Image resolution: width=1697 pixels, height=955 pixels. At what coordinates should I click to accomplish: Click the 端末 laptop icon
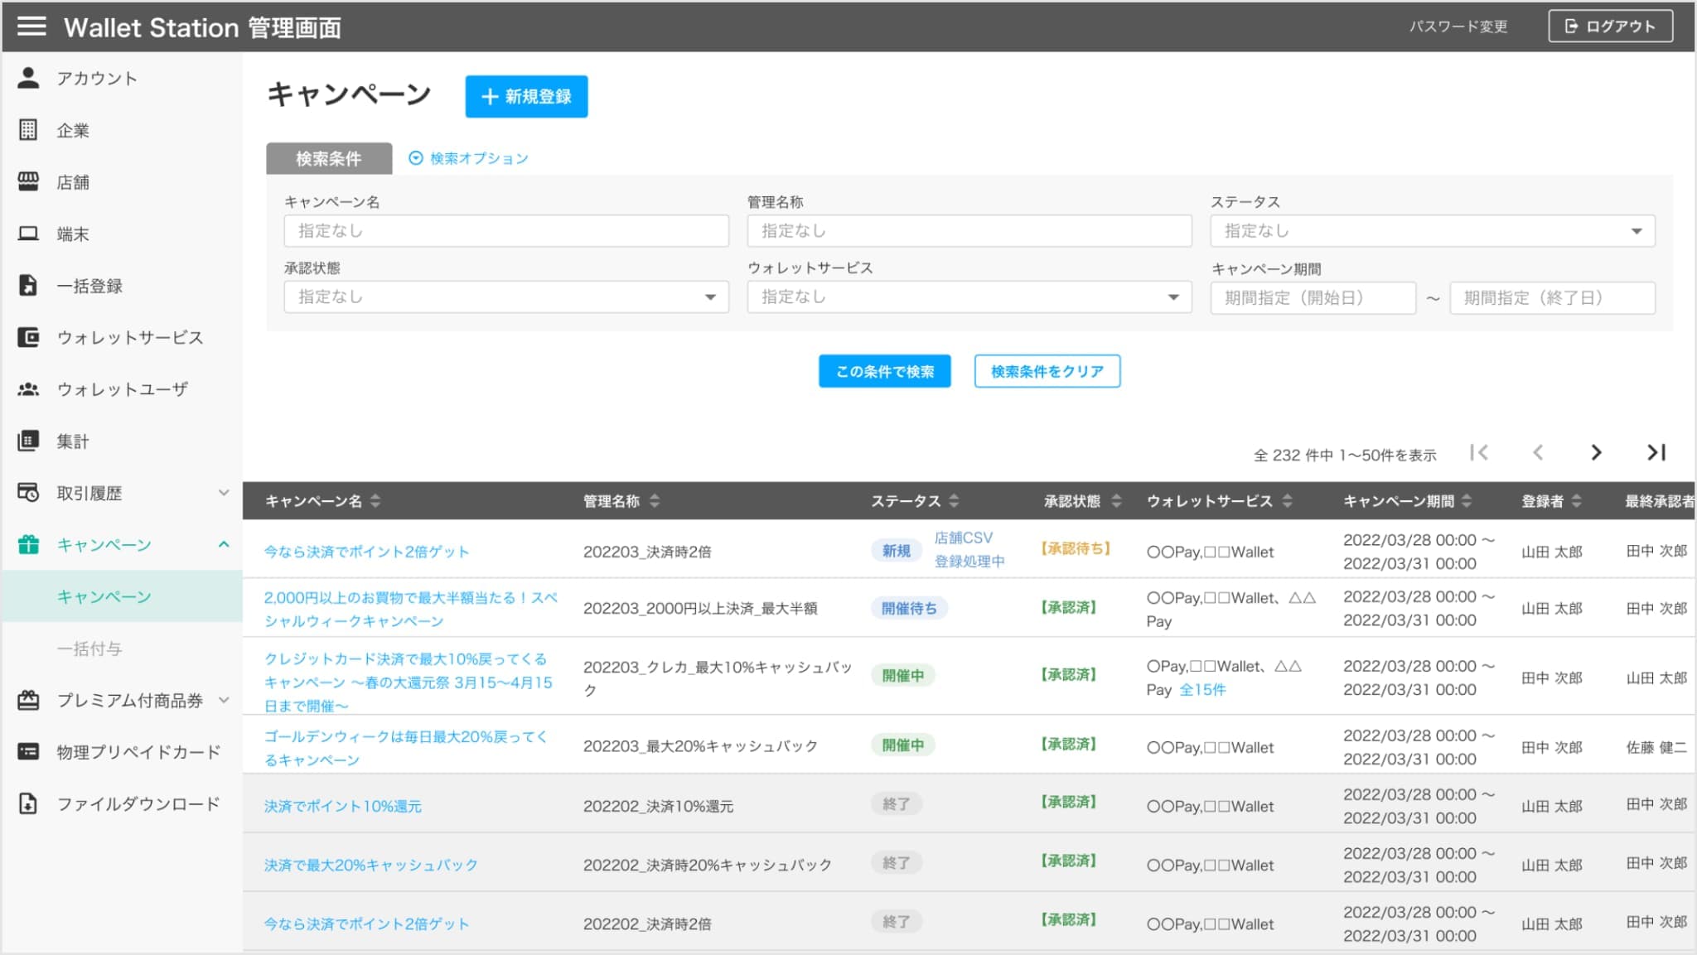point(28,234)
